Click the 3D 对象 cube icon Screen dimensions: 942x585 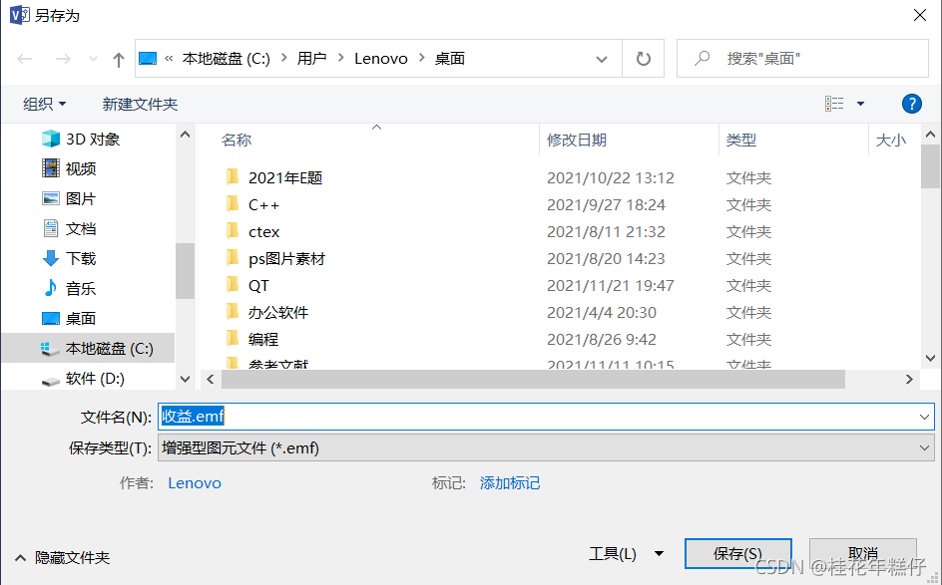51,140
